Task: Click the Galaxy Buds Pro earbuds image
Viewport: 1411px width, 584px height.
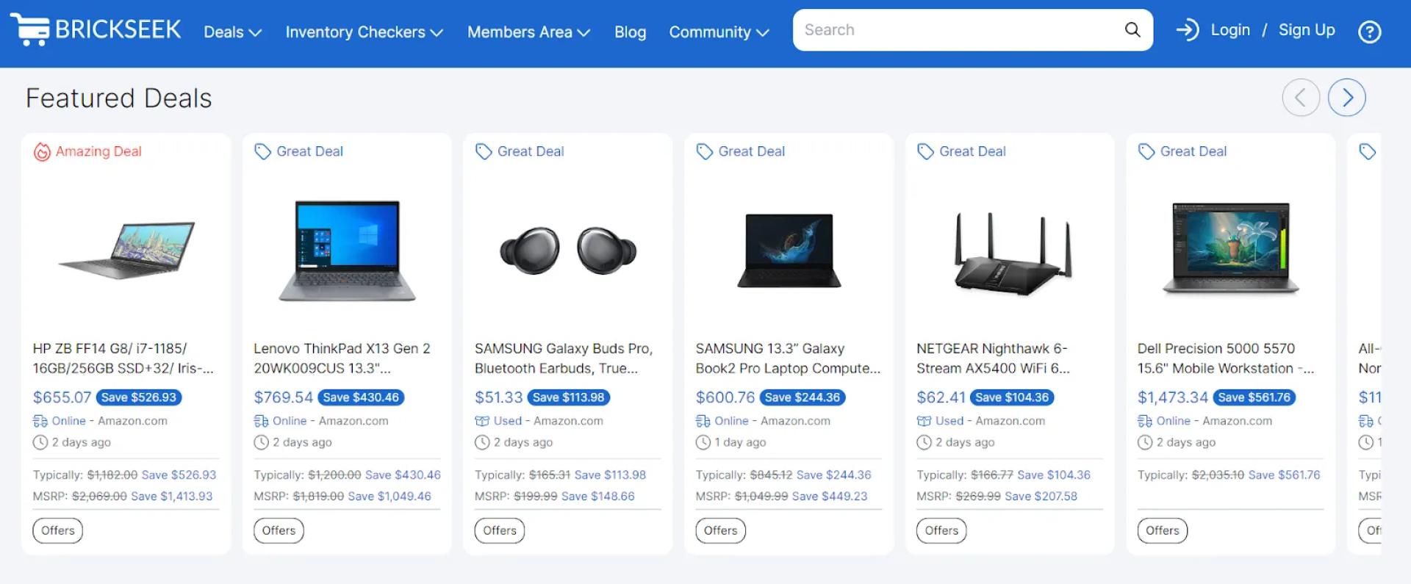Action: [568, 250]
